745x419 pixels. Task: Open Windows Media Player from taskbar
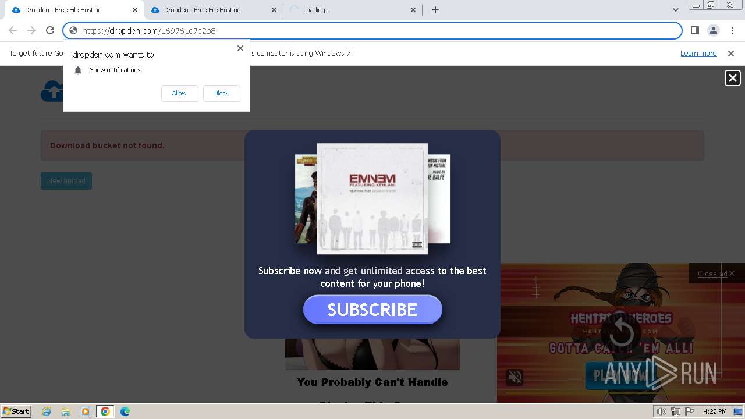86,411
